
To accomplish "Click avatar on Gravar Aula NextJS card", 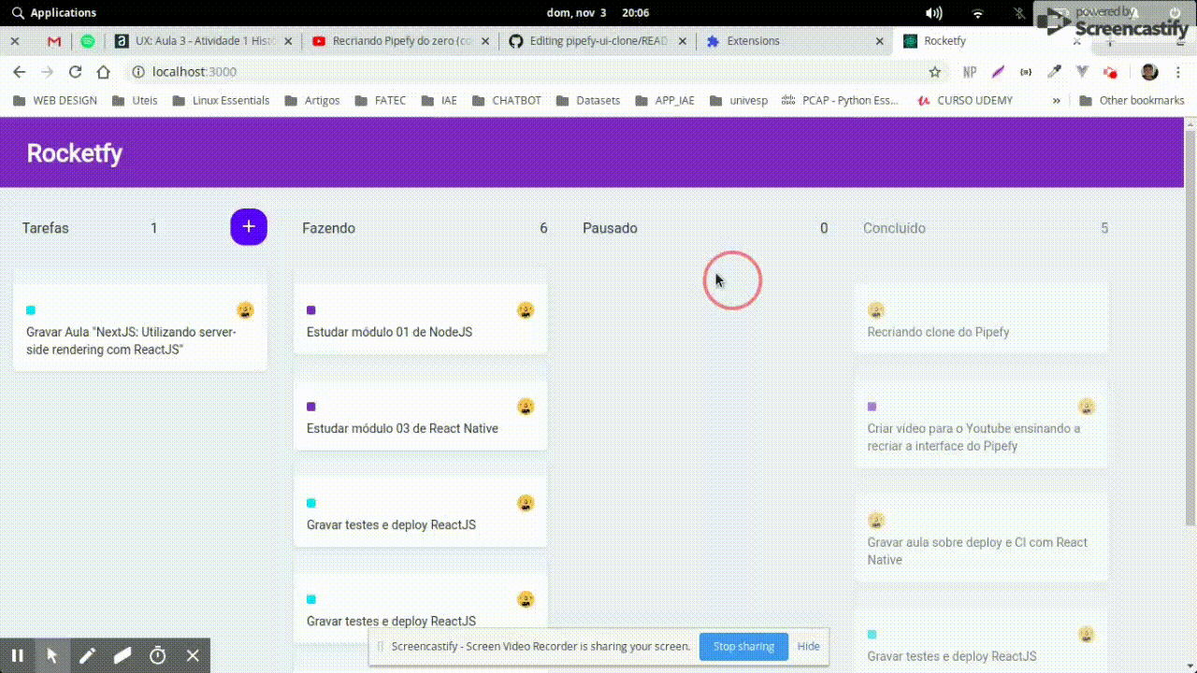I will point(245,310).
